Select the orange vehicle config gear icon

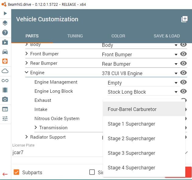pos(5,61)
